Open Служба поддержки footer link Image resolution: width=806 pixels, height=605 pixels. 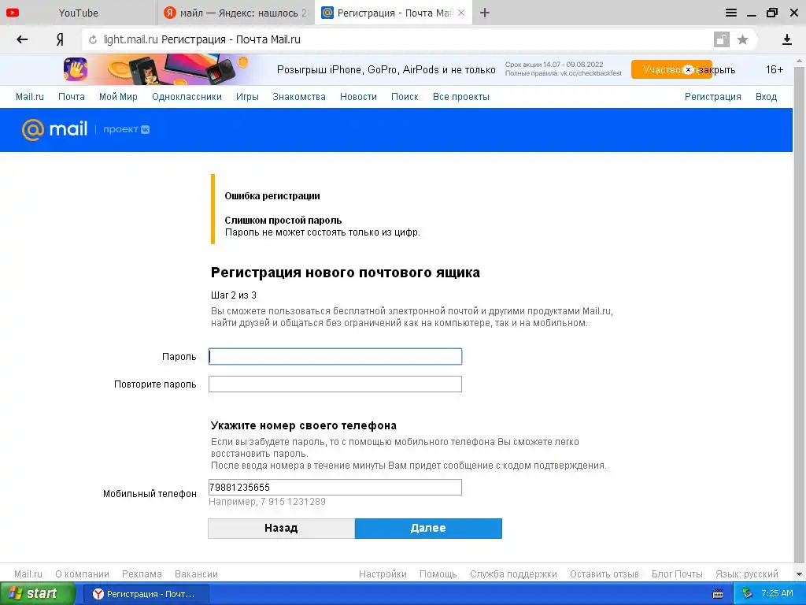(x=513, y=574)
